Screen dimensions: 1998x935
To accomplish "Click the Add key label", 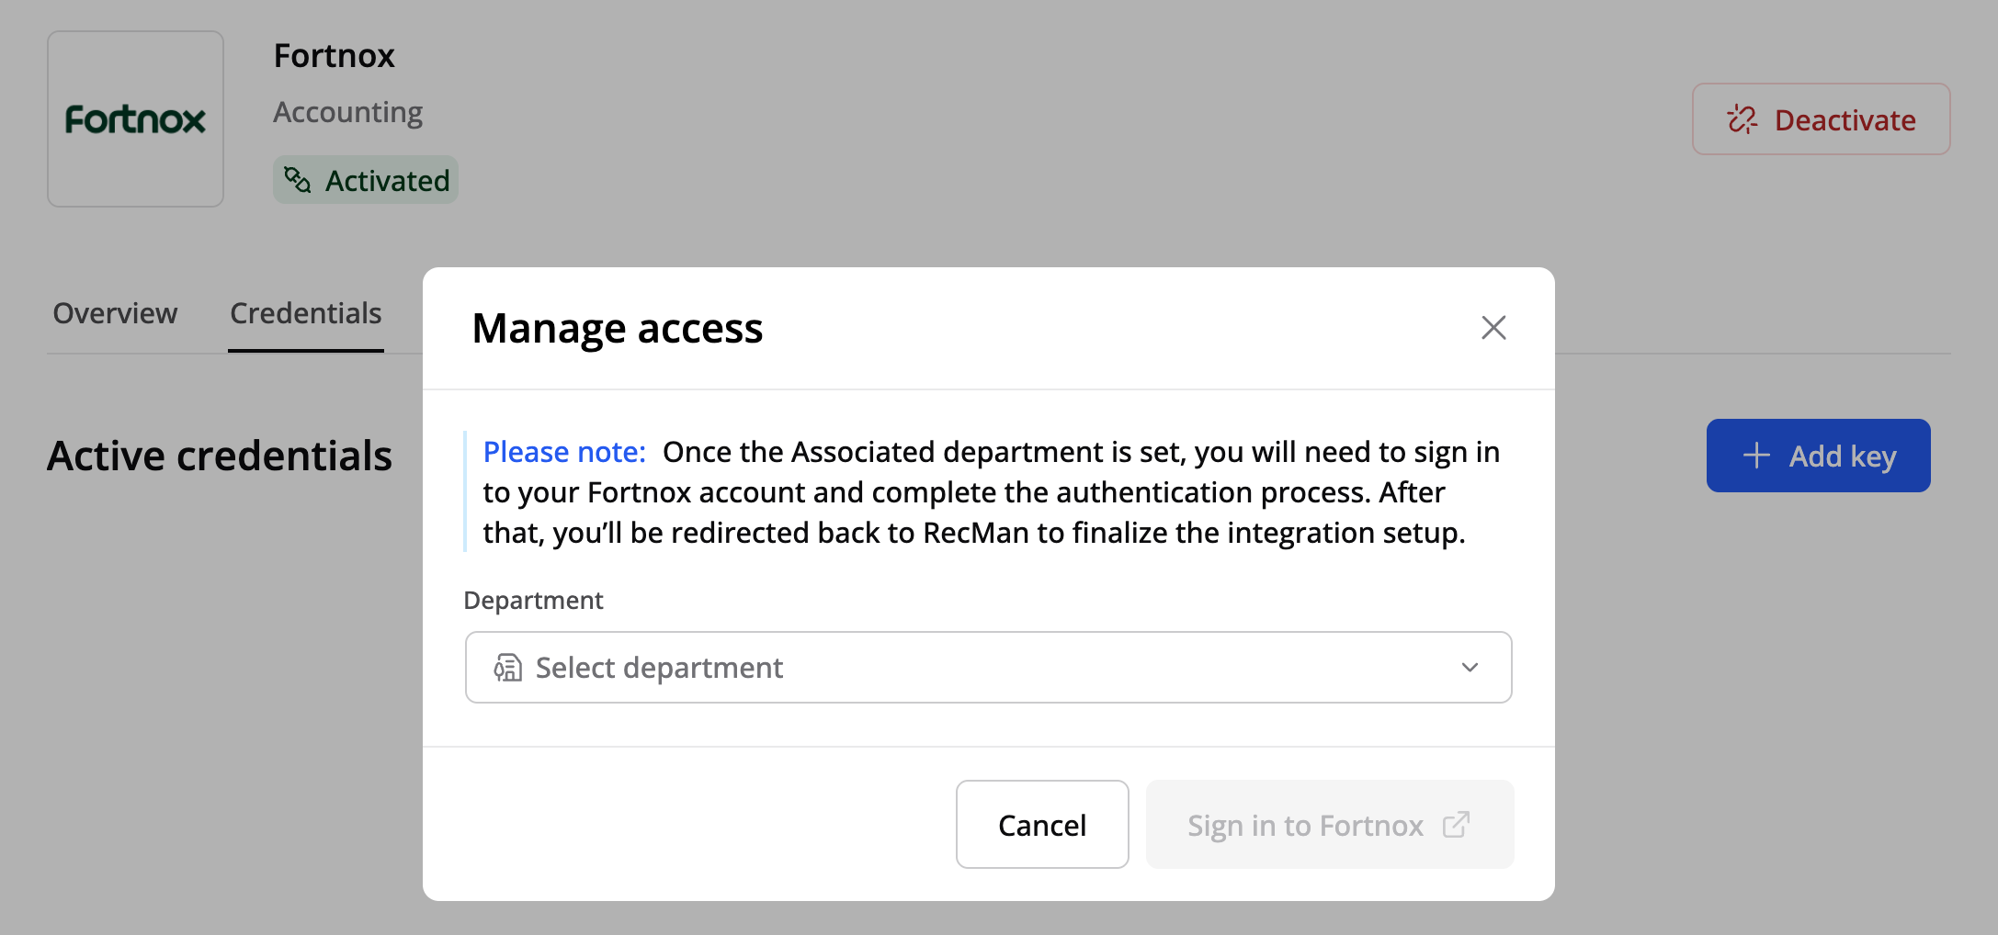I will coord(1842,456).
